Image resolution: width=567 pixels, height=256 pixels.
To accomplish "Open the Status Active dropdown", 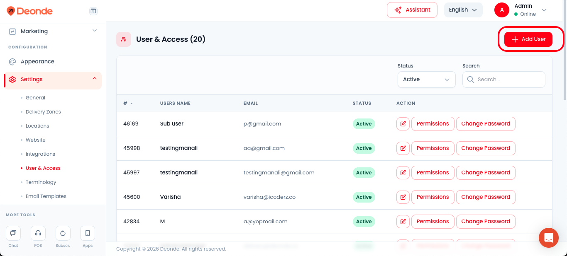I will tap(427, 80).
